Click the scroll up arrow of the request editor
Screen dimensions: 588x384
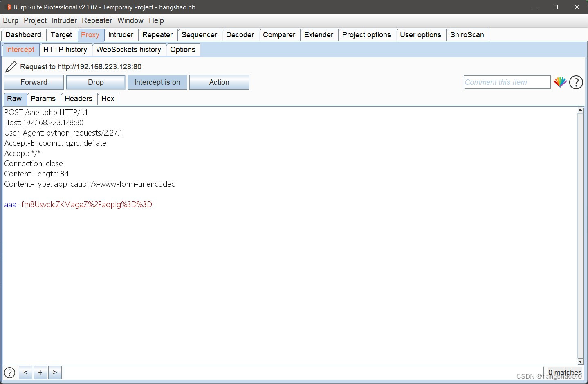(x=580, y=110)
